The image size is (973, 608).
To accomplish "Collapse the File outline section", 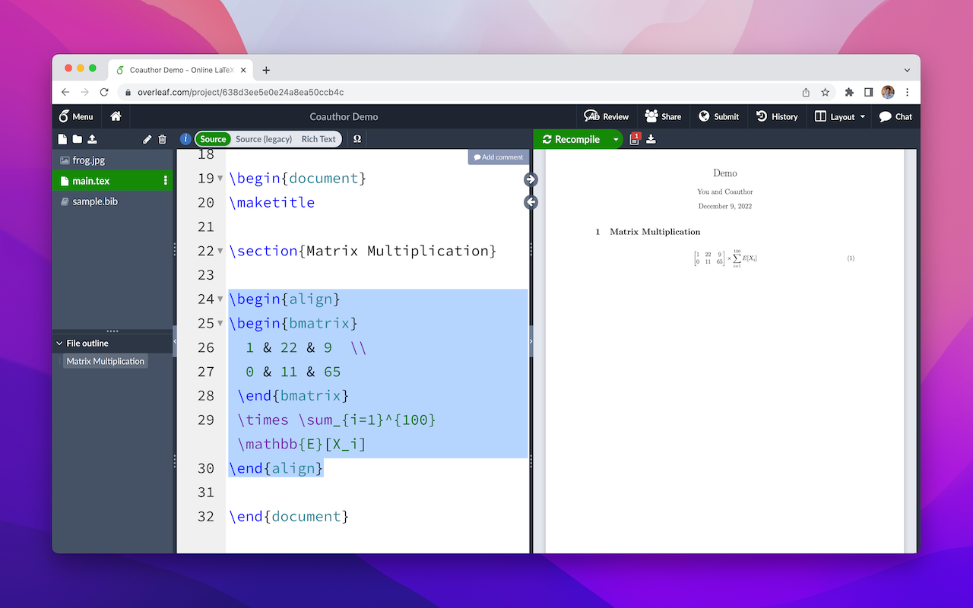I will (60, 343).
